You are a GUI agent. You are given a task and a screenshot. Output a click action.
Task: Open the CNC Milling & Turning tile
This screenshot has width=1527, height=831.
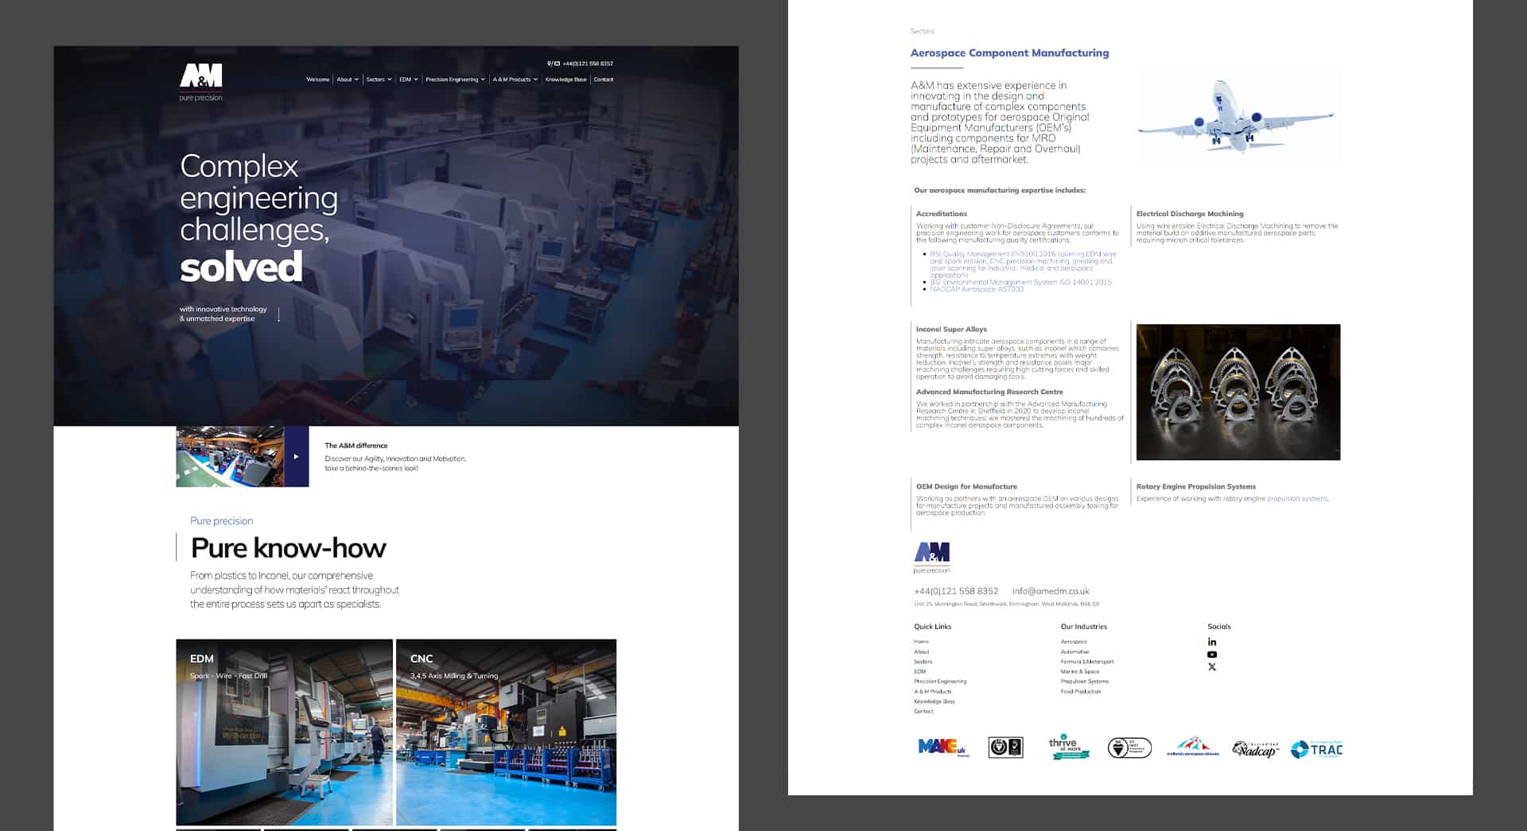506,732
